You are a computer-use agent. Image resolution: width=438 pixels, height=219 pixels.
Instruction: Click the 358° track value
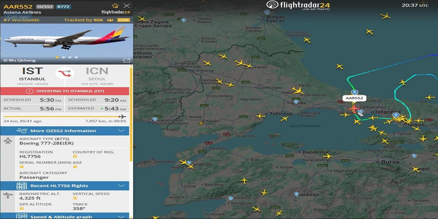79,208
